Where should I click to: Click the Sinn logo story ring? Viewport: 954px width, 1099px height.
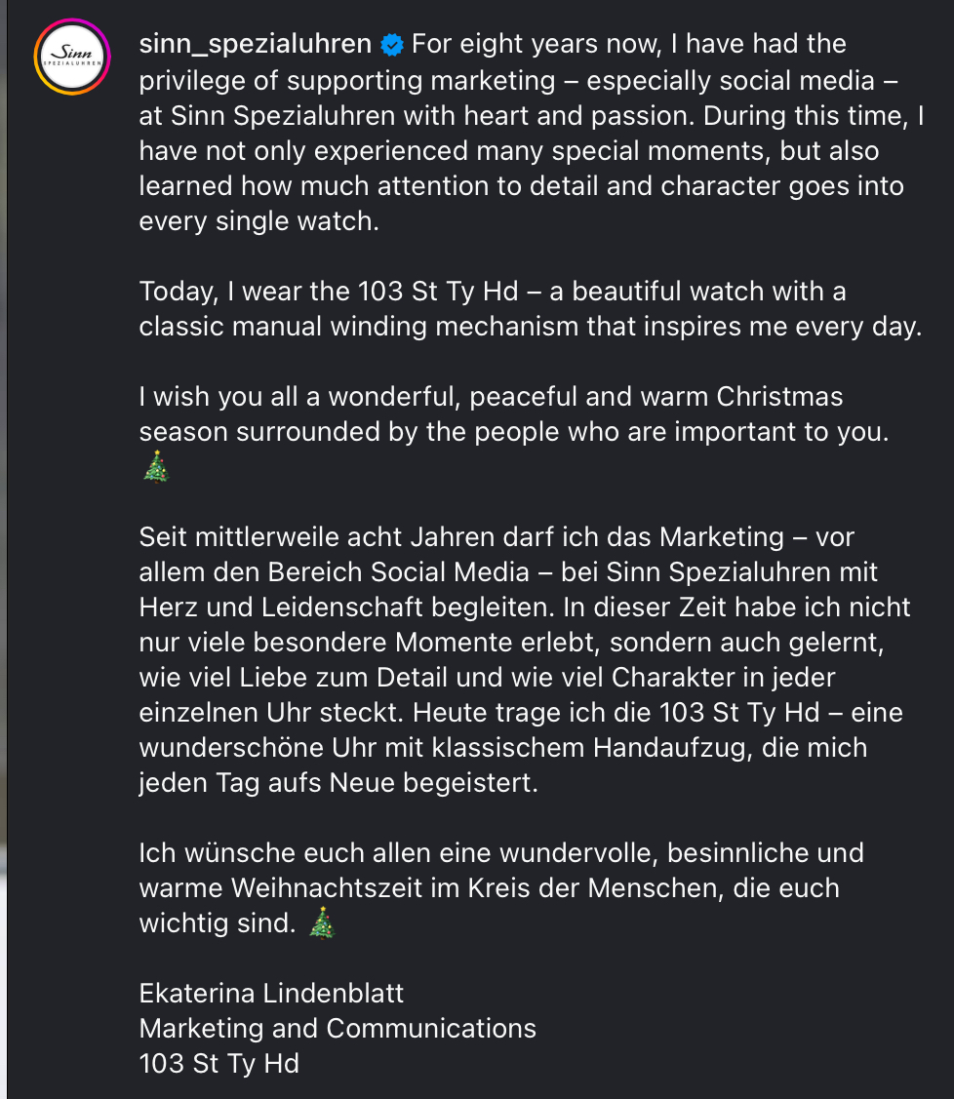[x=72, y=57]
